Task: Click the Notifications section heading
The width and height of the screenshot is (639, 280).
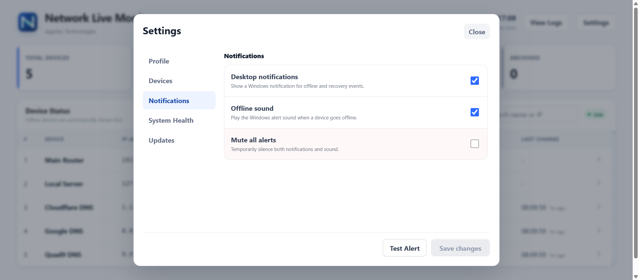Action: [244, 56]
